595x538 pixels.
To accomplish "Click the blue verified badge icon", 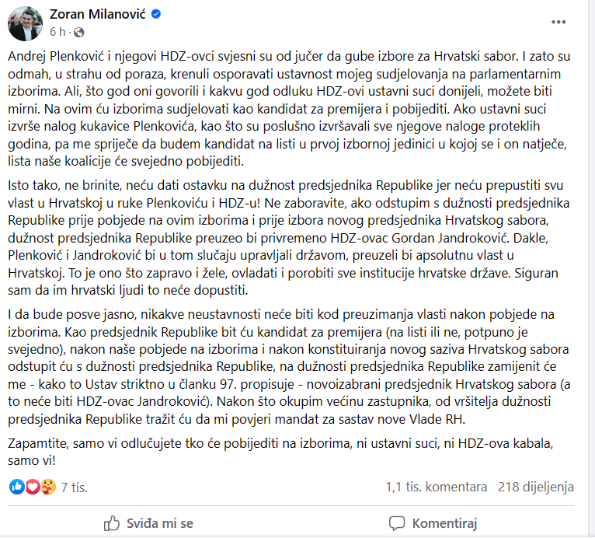I will pyautogui.click(x=156, y=14).
